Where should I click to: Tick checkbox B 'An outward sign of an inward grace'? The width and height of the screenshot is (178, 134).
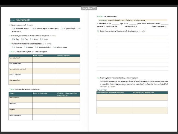[31, 29]
